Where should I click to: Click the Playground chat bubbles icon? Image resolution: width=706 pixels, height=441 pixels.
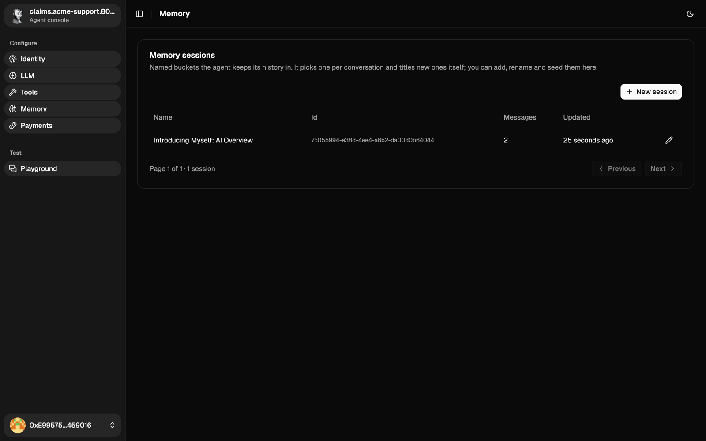click(x=13, y=168)
